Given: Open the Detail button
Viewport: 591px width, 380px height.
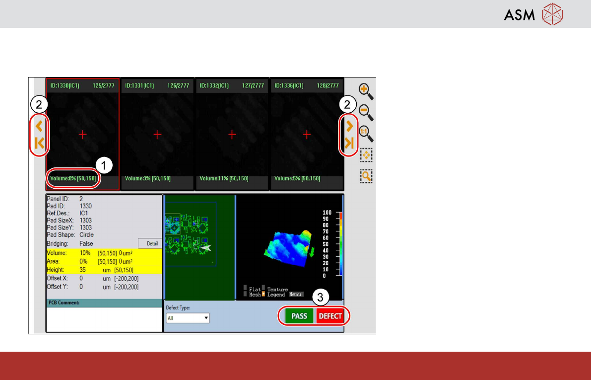Looking at the screenshot, I should pos(150,243).
